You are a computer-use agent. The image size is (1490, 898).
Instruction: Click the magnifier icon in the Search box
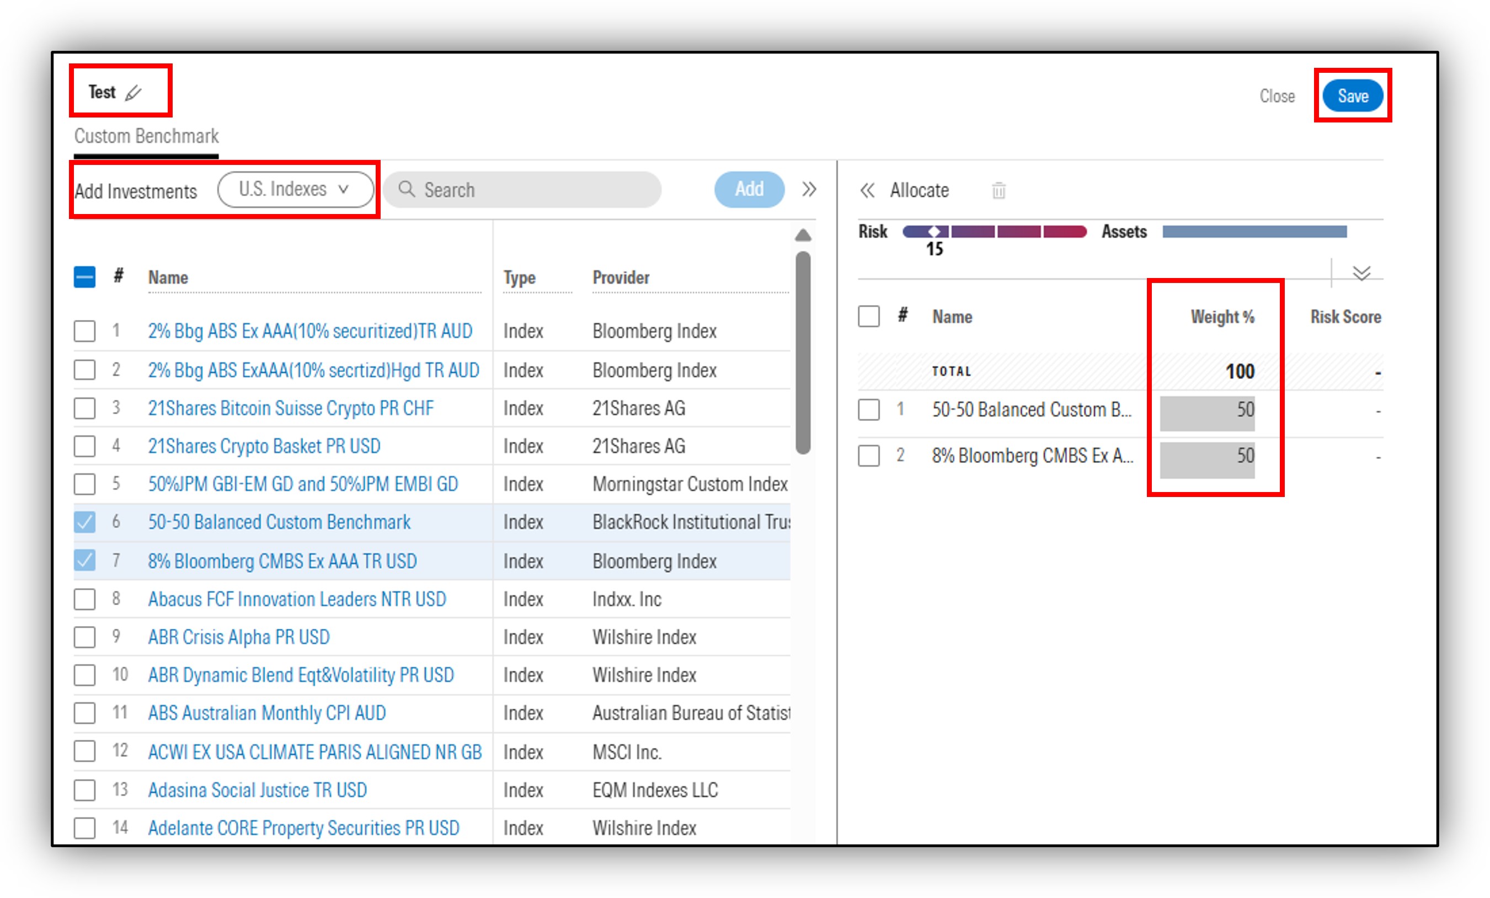[x=407, y=189]
